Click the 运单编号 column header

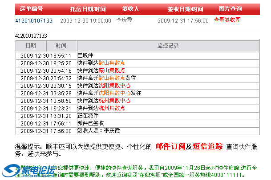pyautogui.click(x=31, y=9)
